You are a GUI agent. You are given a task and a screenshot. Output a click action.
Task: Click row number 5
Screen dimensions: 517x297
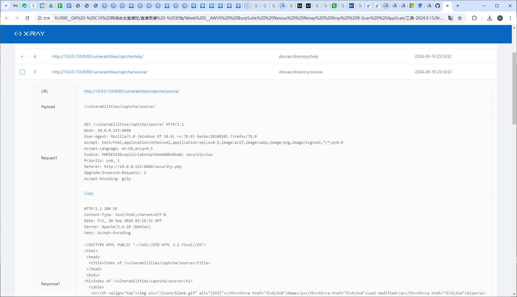(35, 72)
